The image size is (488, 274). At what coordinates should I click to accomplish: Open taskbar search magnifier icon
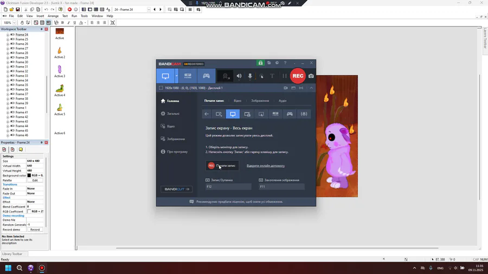(20, 268)
